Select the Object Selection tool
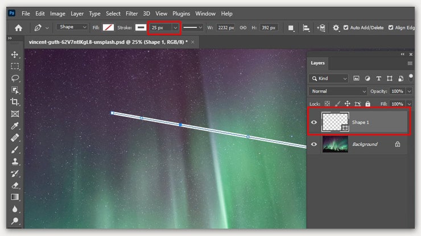The image size is (421, 236). pyautogui.click(x=15, y=90)
